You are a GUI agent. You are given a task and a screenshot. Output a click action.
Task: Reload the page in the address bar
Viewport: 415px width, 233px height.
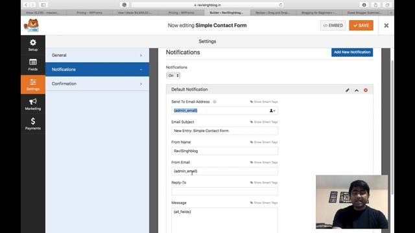coord(281,5)
